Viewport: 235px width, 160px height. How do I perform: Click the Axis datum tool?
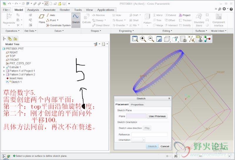[51, 15]
